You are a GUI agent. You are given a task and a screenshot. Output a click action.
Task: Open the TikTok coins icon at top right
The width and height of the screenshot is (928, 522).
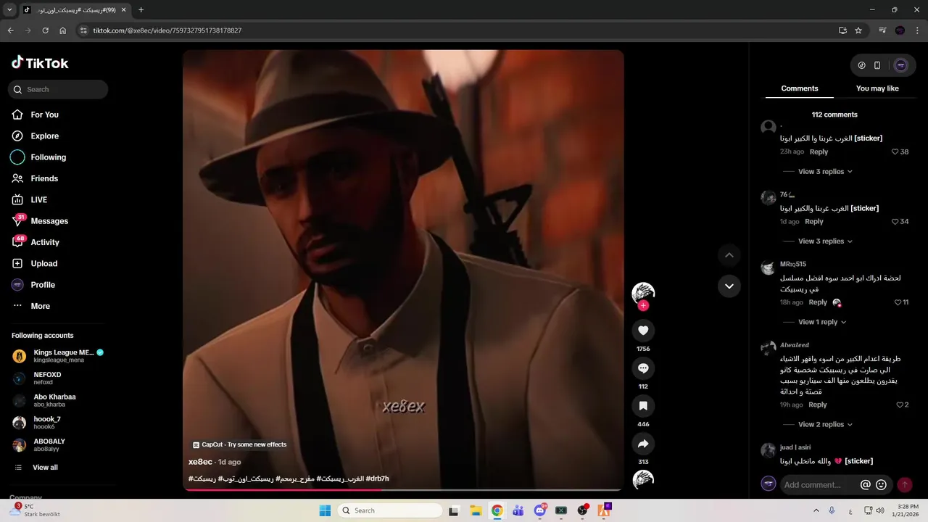point(861,65)
